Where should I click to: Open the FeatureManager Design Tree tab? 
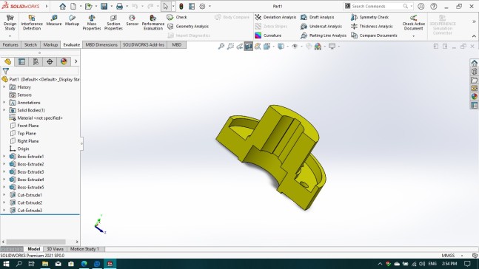[x=7, y=61]
